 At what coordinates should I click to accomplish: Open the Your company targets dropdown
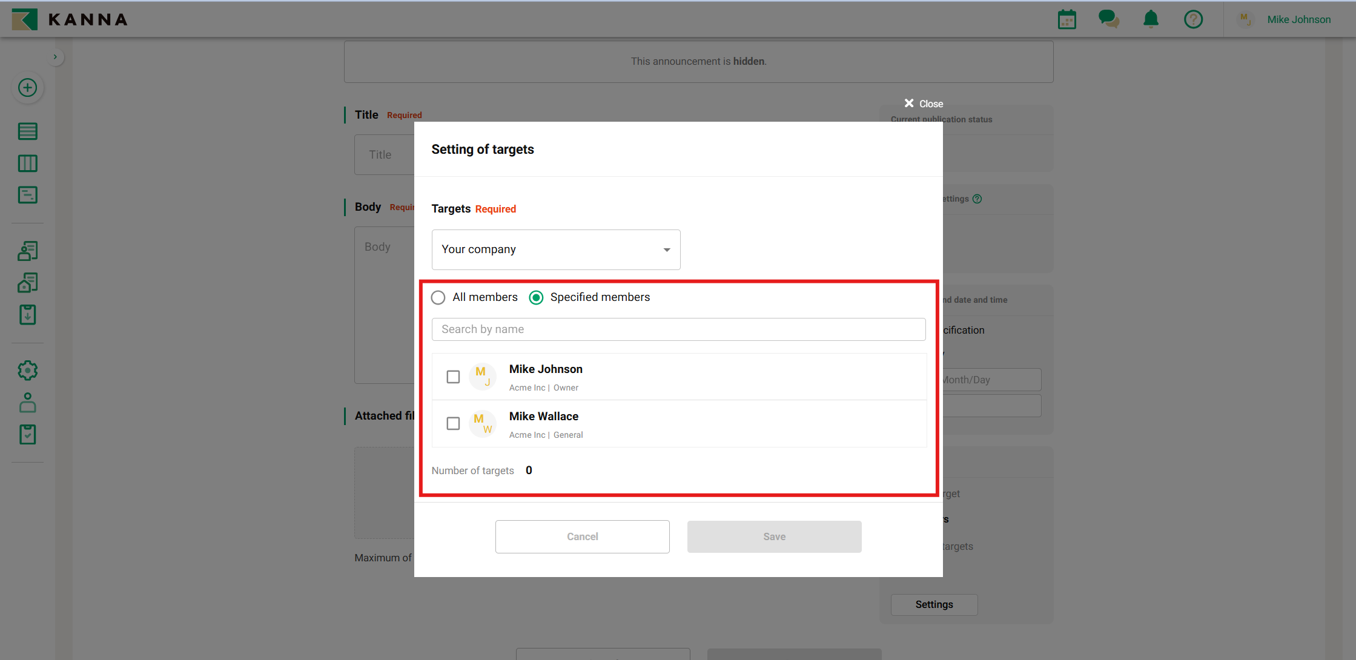[555, 249]
